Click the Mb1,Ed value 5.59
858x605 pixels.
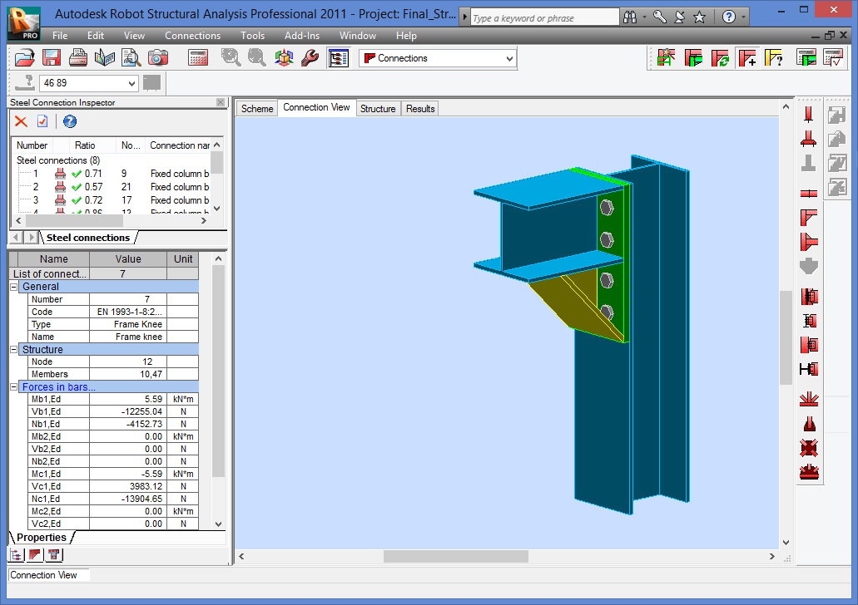point(128,399)
